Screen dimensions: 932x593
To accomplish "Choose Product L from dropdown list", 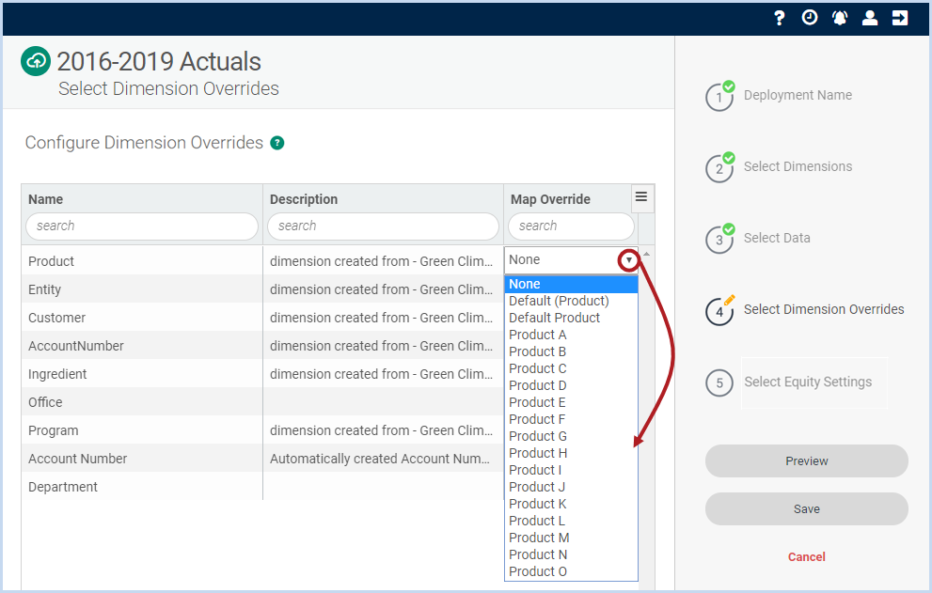I will (571, 521).
